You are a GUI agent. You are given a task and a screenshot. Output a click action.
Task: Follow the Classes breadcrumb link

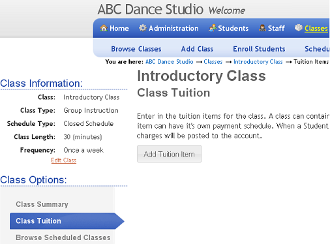pos(213,62)
